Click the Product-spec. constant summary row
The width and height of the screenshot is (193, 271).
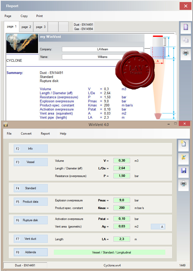[x=86, y=105]
